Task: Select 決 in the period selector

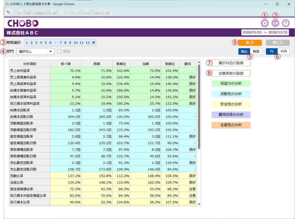Action: pyautogui.click(x=93, y=43)
